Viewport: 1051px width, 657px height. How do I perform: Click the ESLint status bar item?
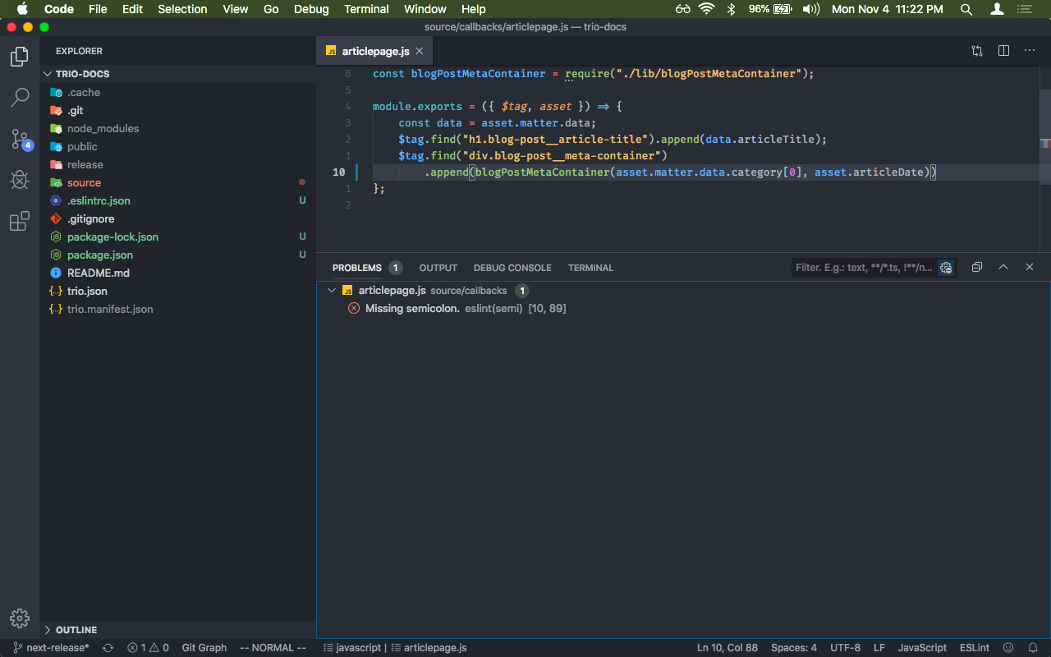(x=975, y=648)
